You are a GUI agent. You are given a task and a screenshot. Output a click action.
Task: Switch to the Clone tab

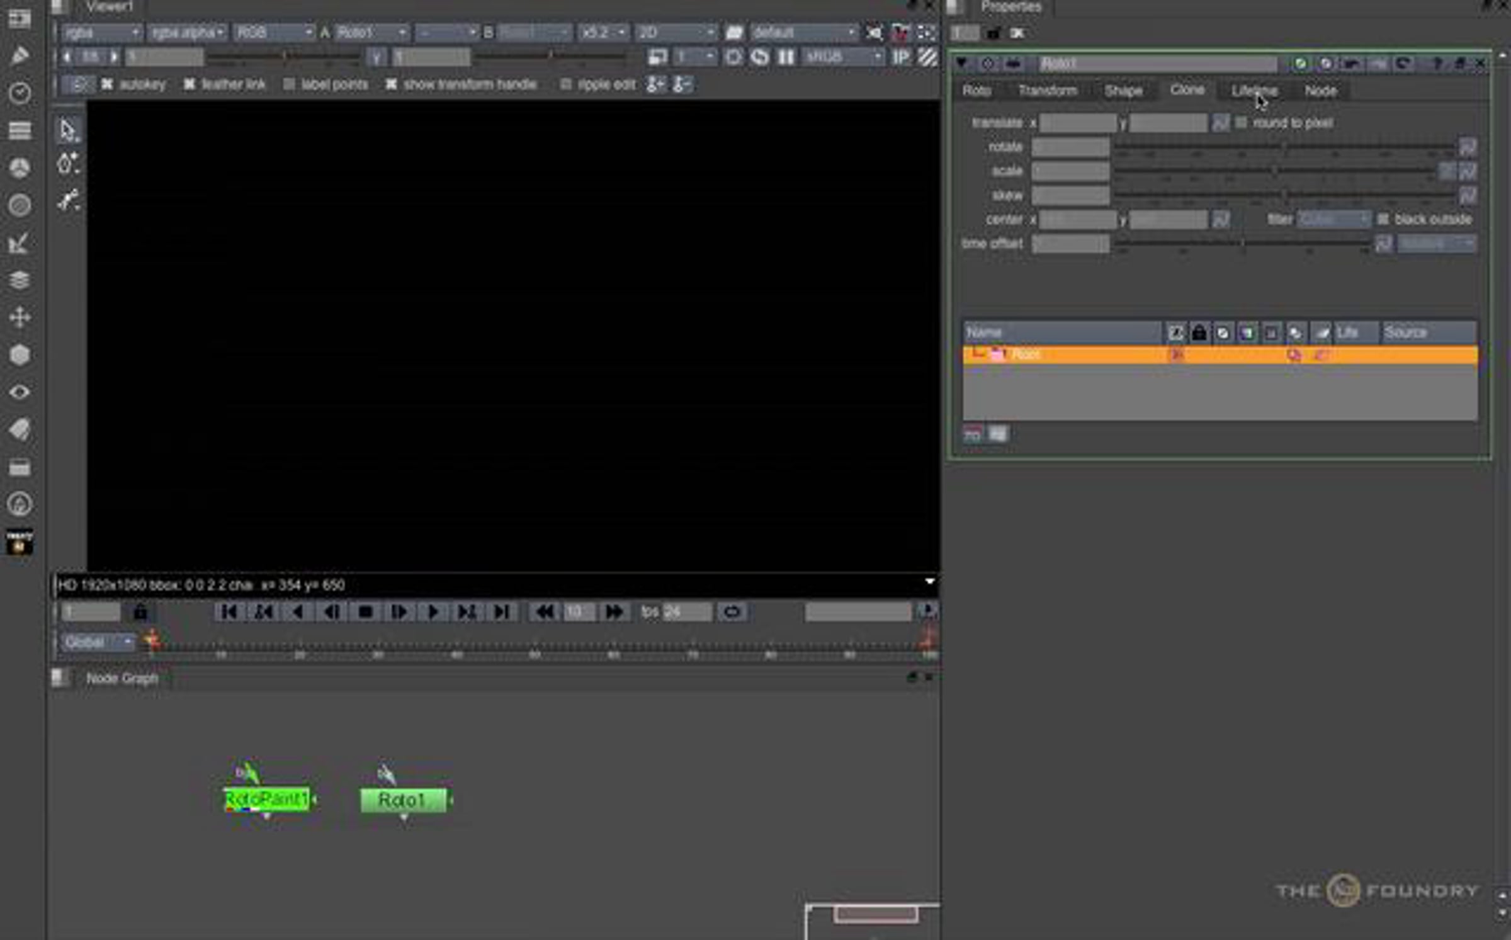(1187, 90)
